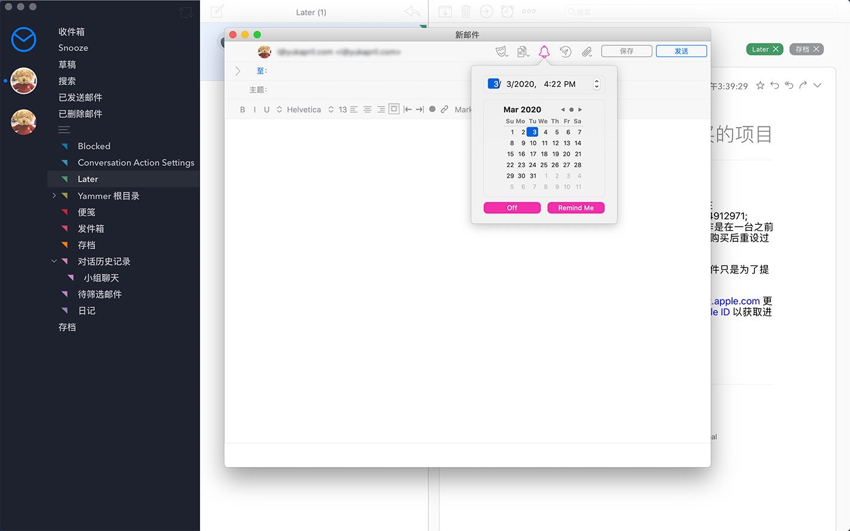Collapse the 对话历史记录 folder

[x=54, y=261]
